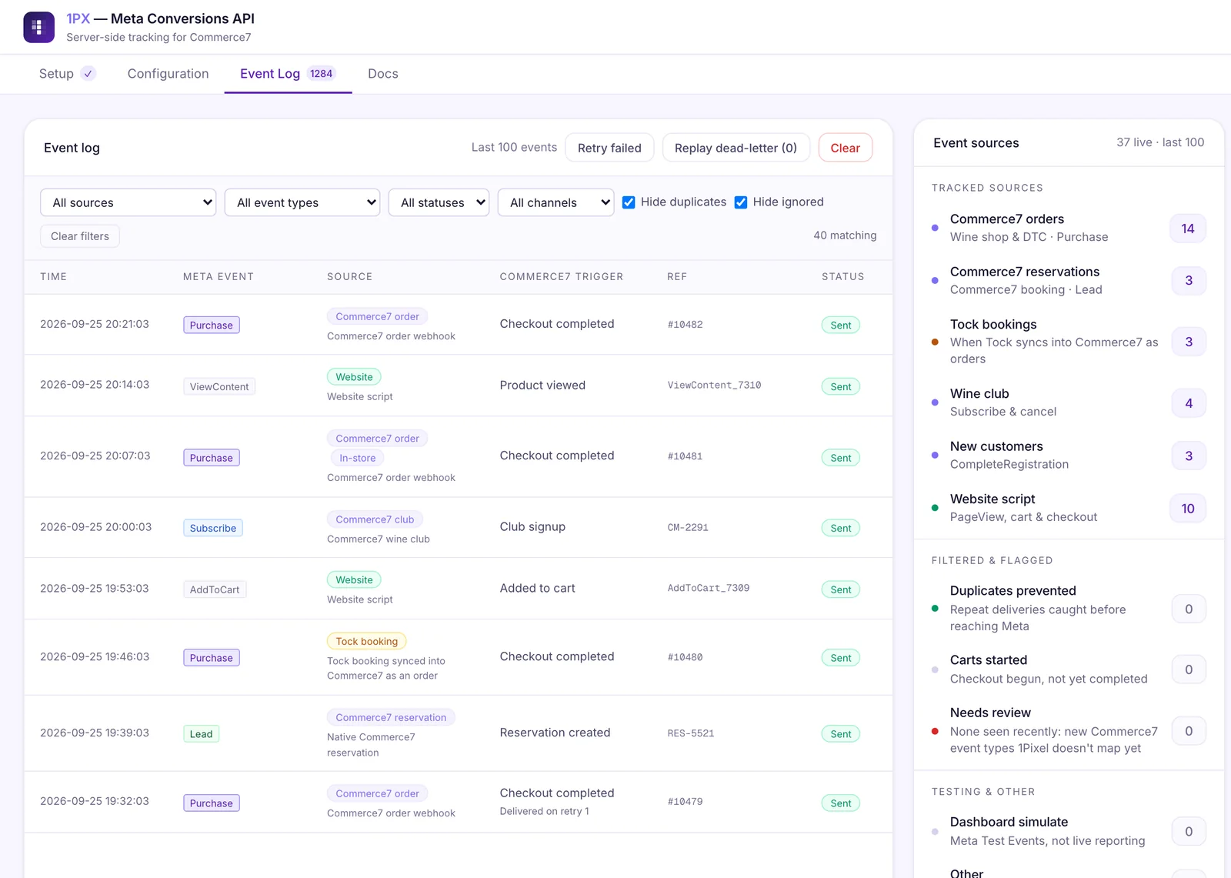
Task: Click the Carts started entry
Action: pyautogui.click(x=1069, y=669)
